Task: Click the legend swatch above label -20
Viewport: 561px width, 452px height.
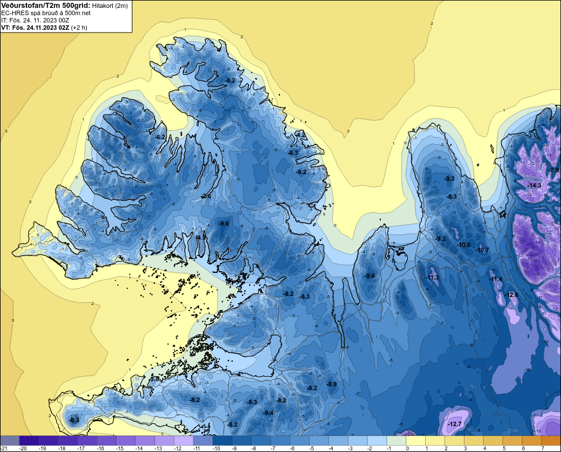Action: click(29, 440)
